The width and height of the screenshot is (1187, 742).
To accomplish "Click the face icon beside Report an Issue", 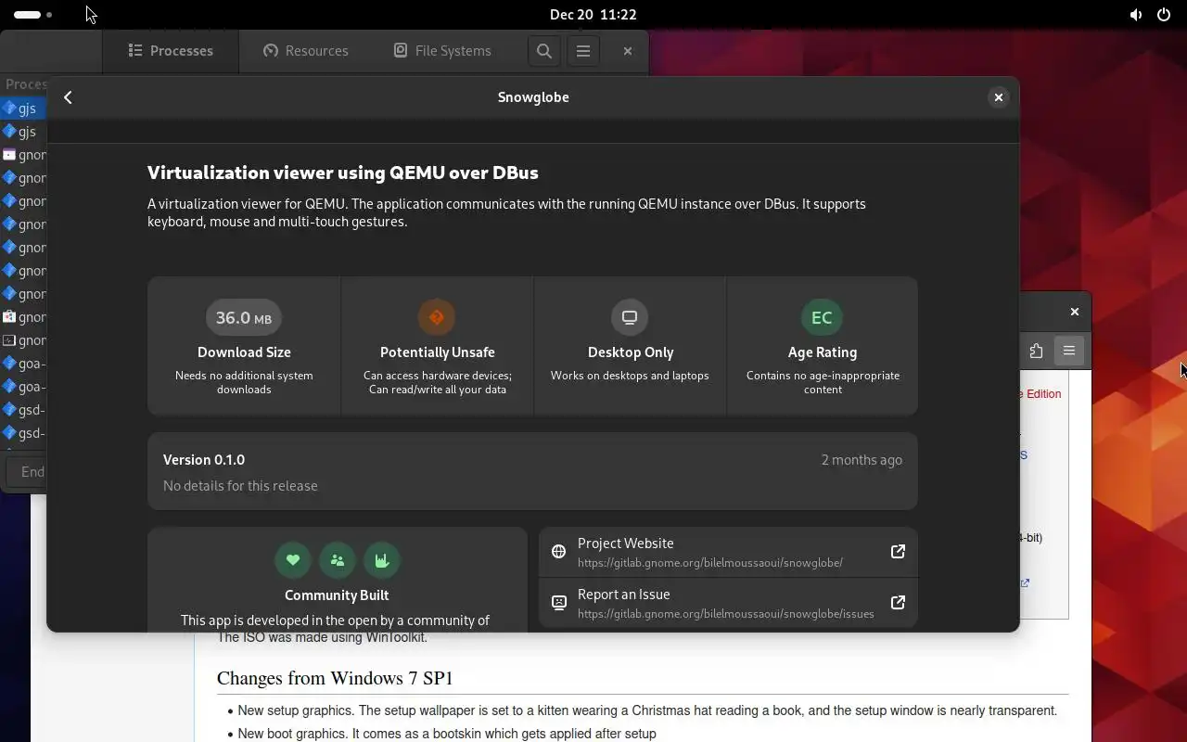I will coord(558,602).
